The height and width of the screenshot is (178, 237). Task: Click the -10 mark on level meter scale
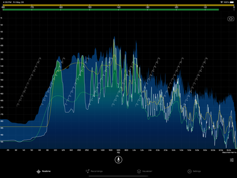coord(205,7)
